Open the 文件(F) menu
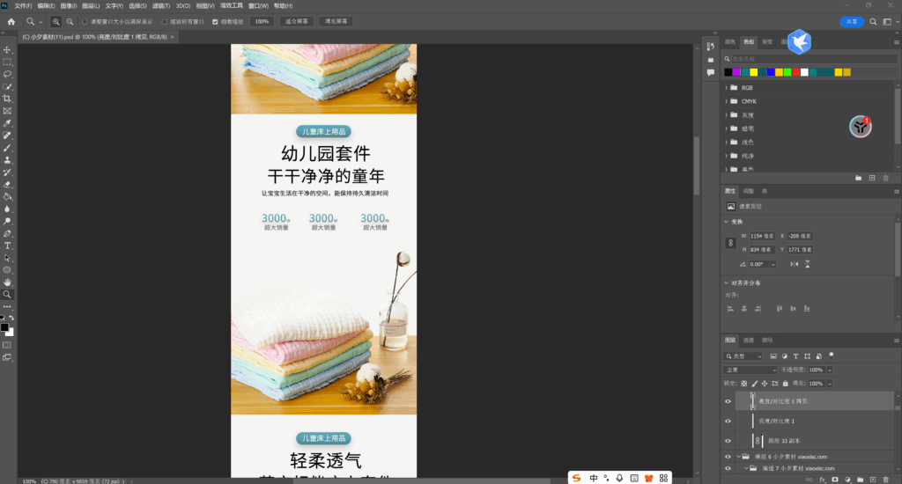 pos(23,6)
